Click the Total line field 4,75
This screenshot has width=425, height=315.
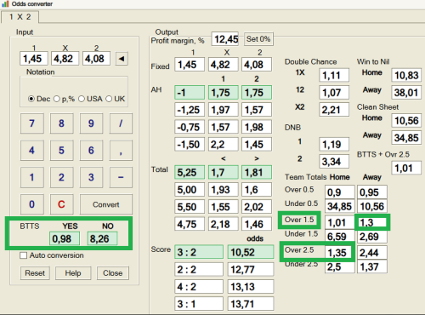pos(190,224)
